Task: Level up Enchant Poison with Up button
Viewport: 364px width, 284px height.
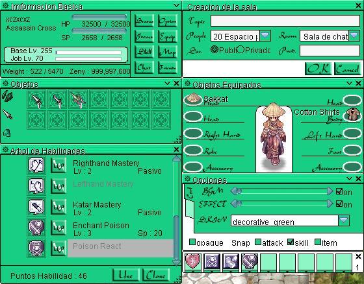Action: pyautogui.click(x=58, y=227)
